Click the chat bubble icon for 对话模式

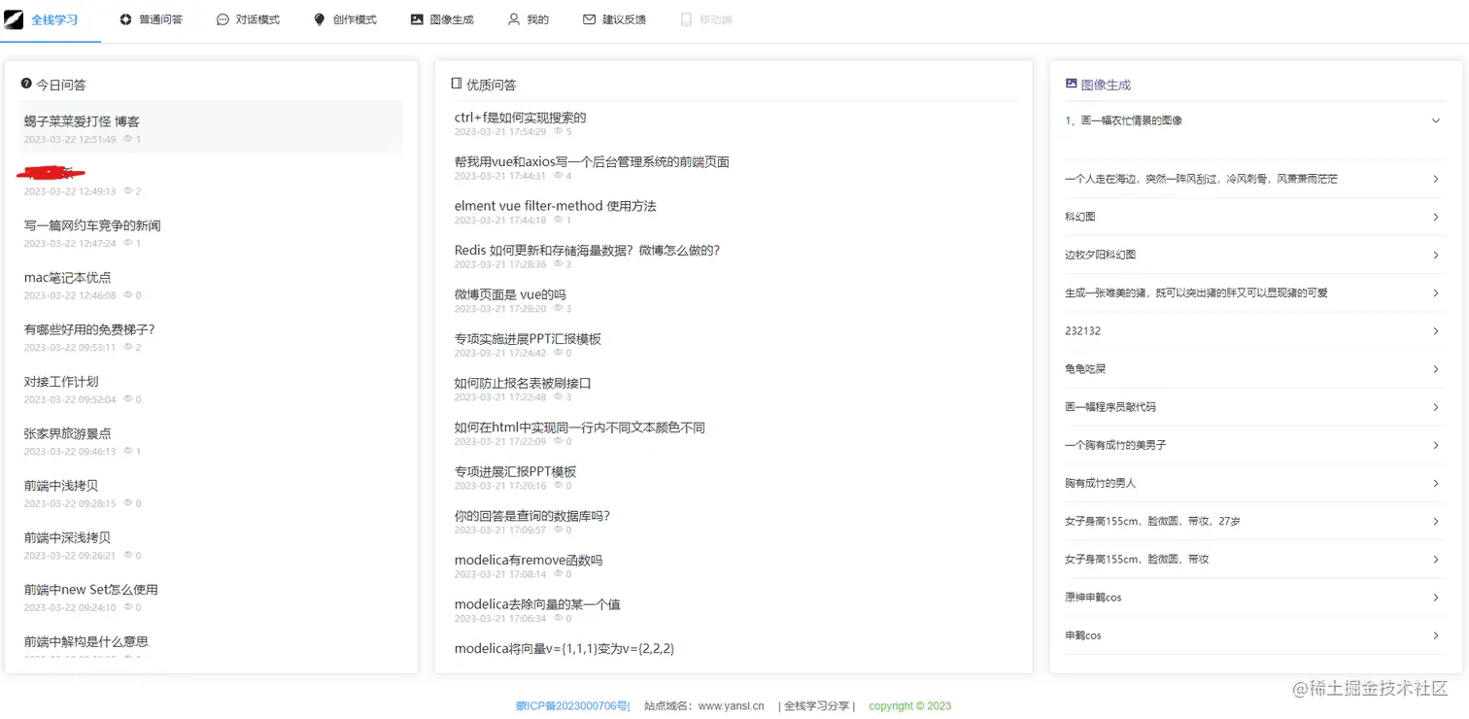tap(222, 19)
